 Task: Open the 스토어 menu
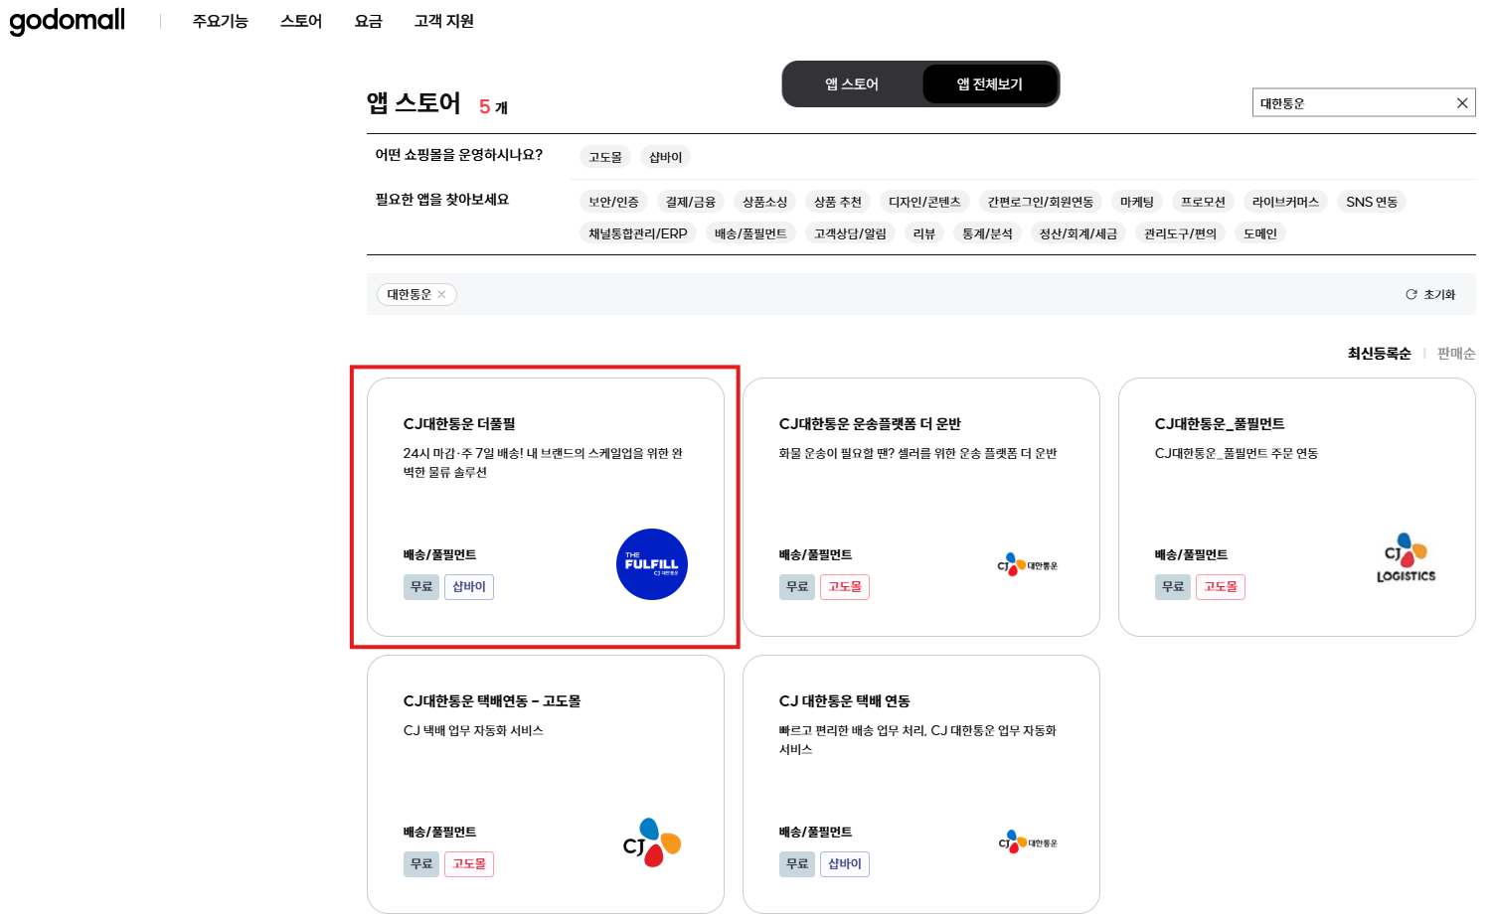(301, 21)
